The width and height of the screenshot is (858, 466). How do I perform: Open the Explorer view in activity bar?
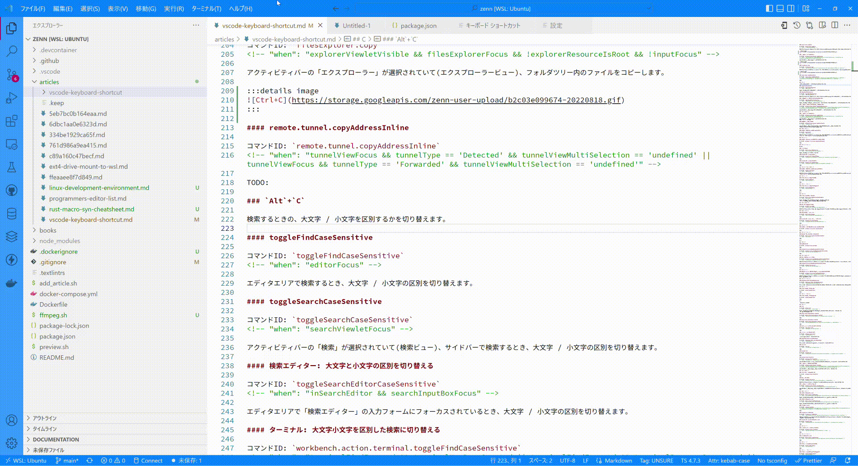pos(12,29)
